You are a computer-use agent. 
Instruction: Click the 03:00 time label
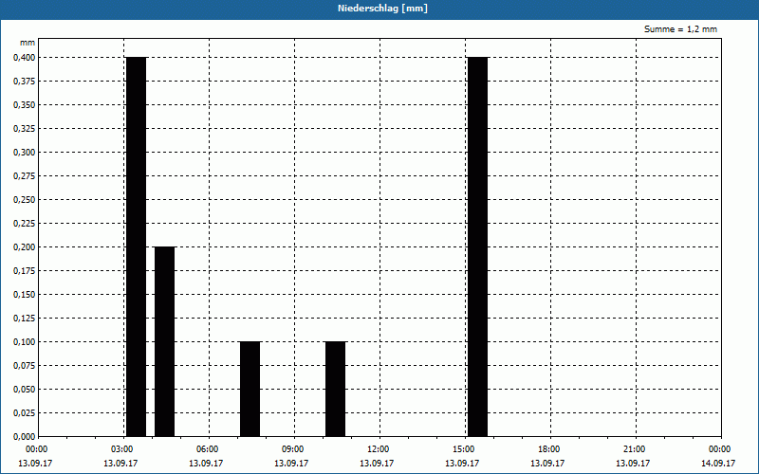(122, 449)
